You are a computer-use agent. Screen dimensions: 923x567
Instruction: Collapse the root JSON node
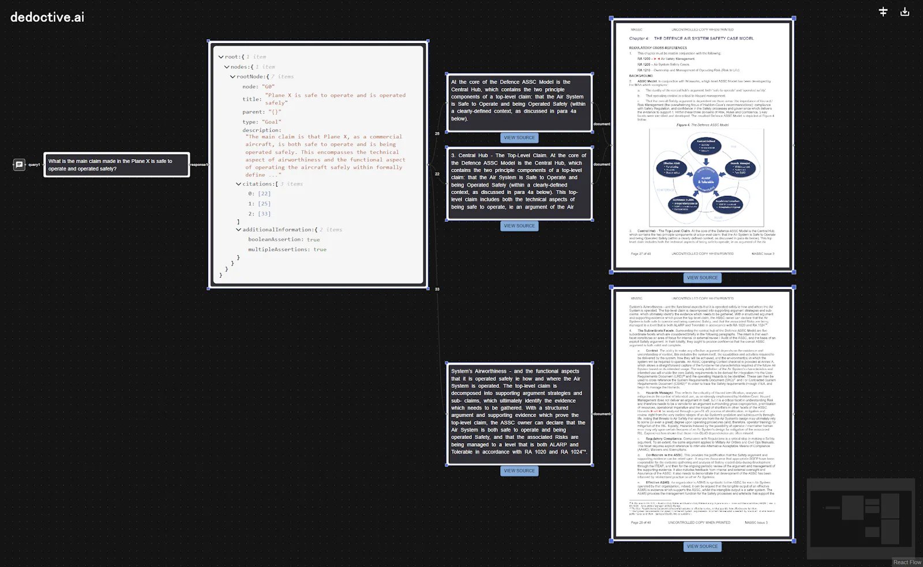[221, 57]
